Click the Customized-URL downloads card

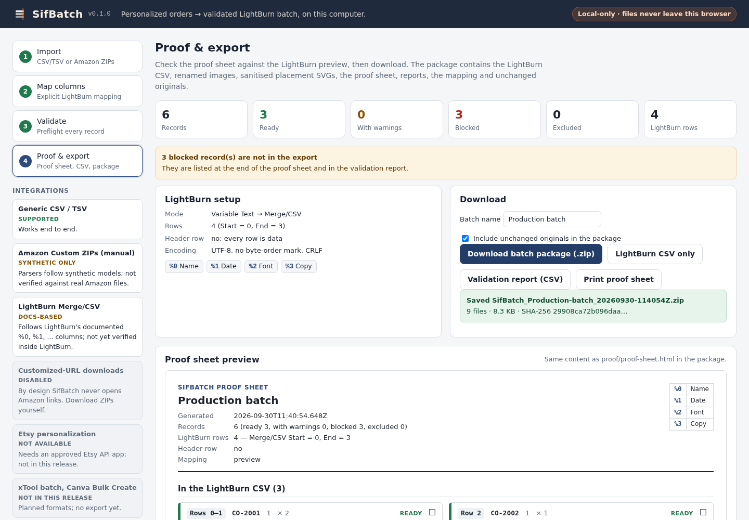tap(78, 390)
